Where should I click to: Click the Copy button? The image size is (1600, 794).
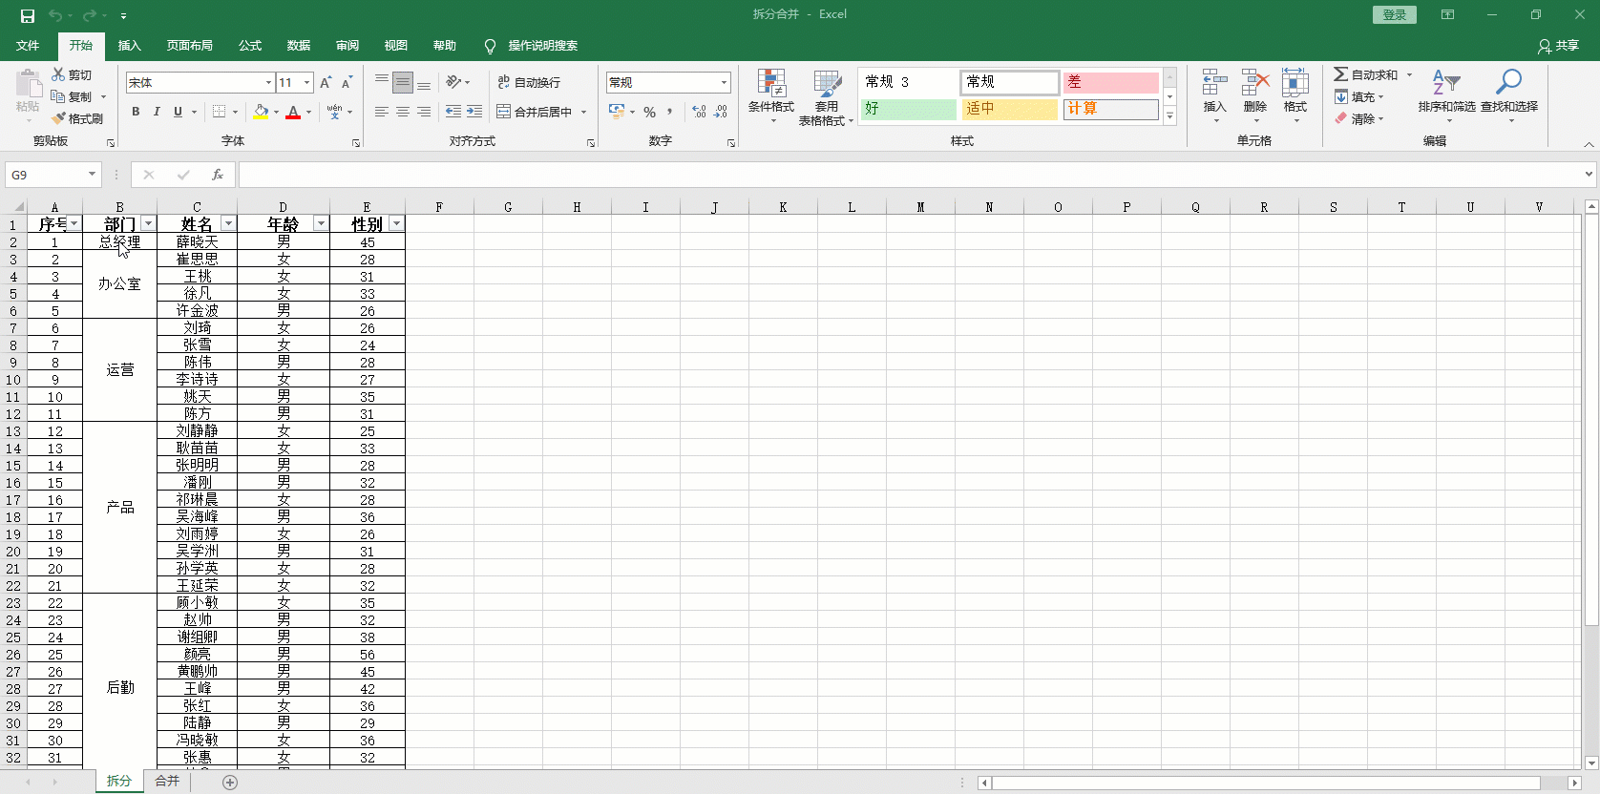(73, 96)
